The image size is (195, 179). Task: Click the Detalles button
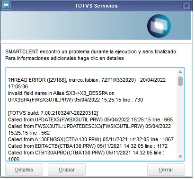click(24, 170)
